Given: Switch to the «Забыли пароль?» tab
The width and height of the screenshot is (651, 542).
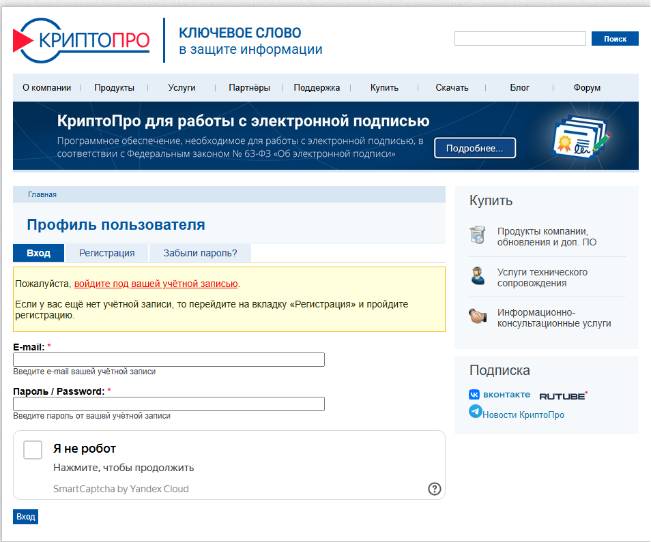Looking at the screenshot, I should (199, 252).
